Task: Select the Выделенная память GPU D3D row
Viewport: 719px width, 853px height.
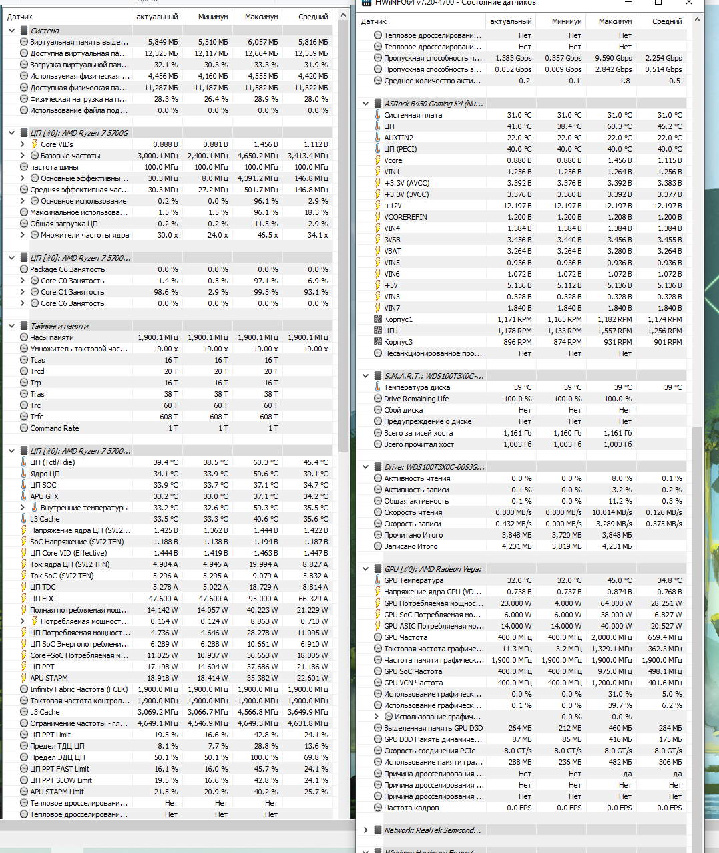Action: click(522, 728)
